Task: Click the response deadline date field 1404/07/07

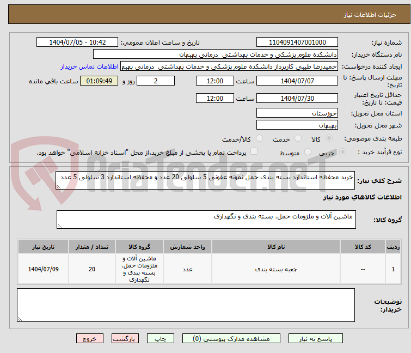Action: click(297, 81)
